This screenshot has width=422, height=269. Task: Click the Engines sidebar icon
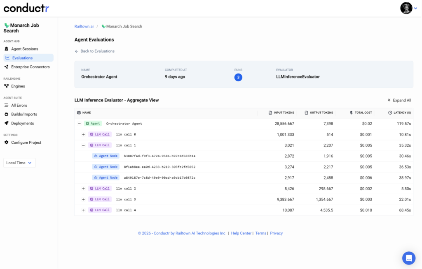7,86
